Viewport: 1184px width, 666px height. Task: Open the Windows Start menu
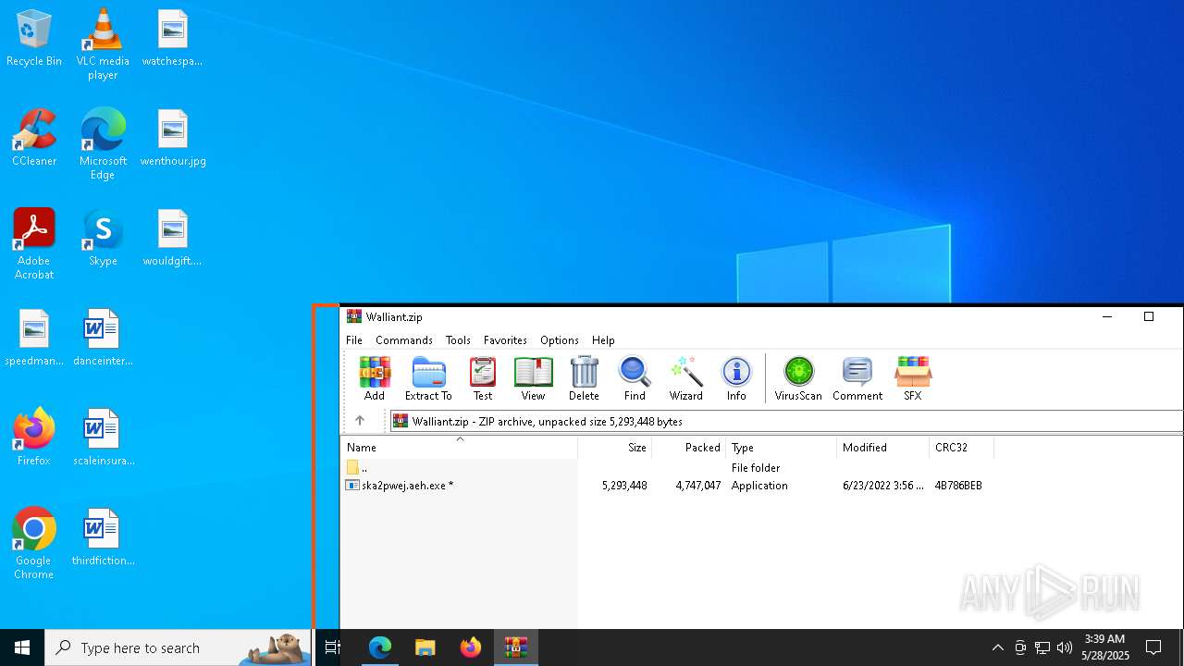coord(22,647)
